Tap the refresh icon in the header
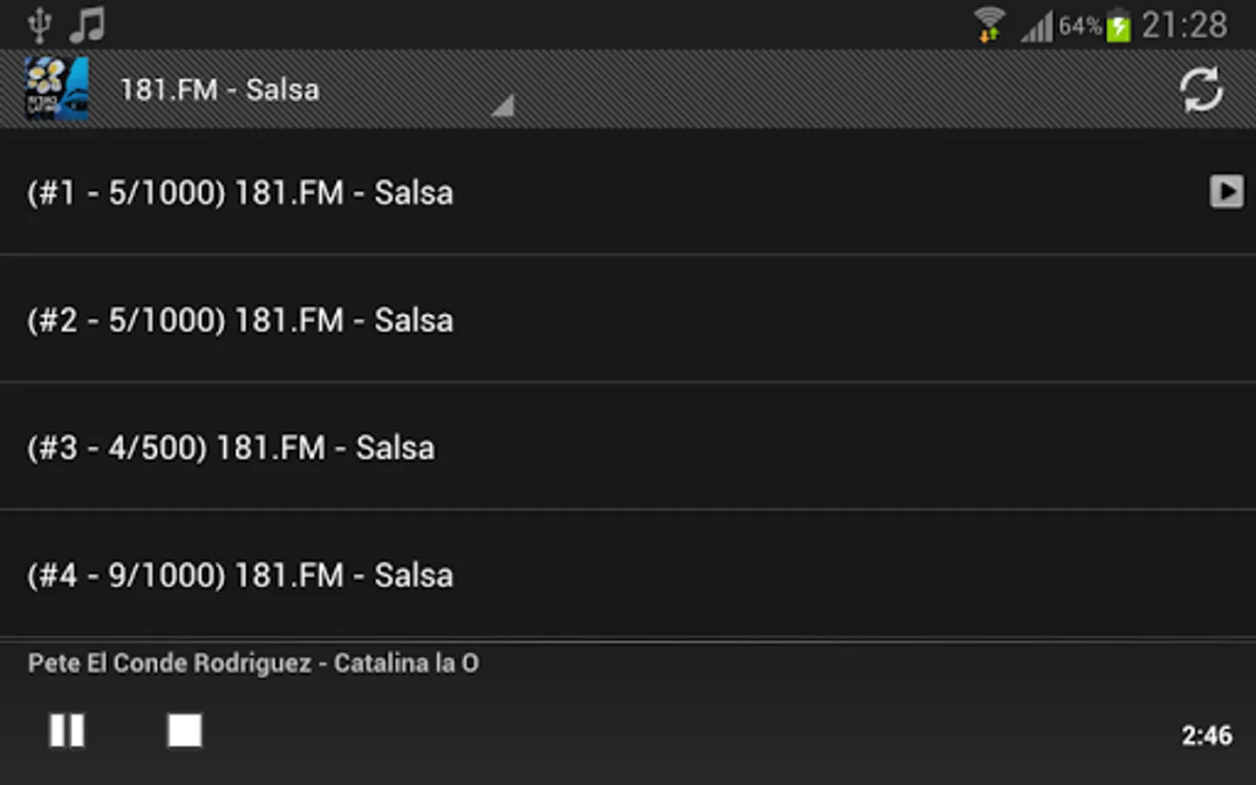The height and width of the screenshot is (785, 1256). [x=1201, y=89]
